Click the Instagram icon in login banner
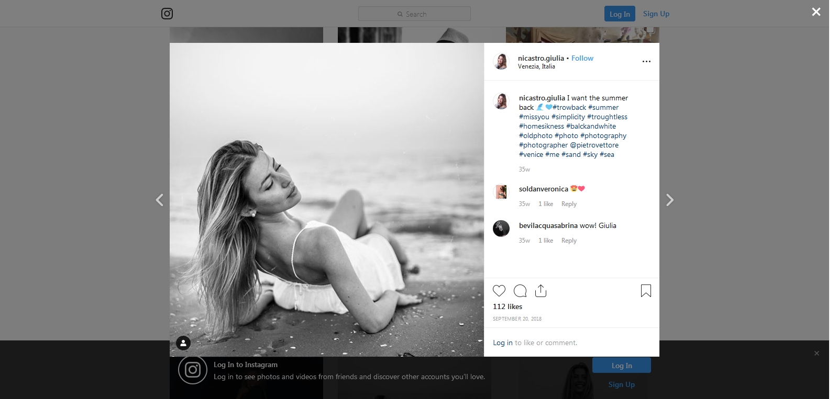838x399 pixels. (193, 370)
